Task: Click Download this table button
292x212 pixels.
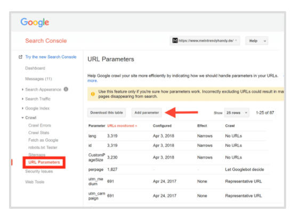Action: click(107, 113)
